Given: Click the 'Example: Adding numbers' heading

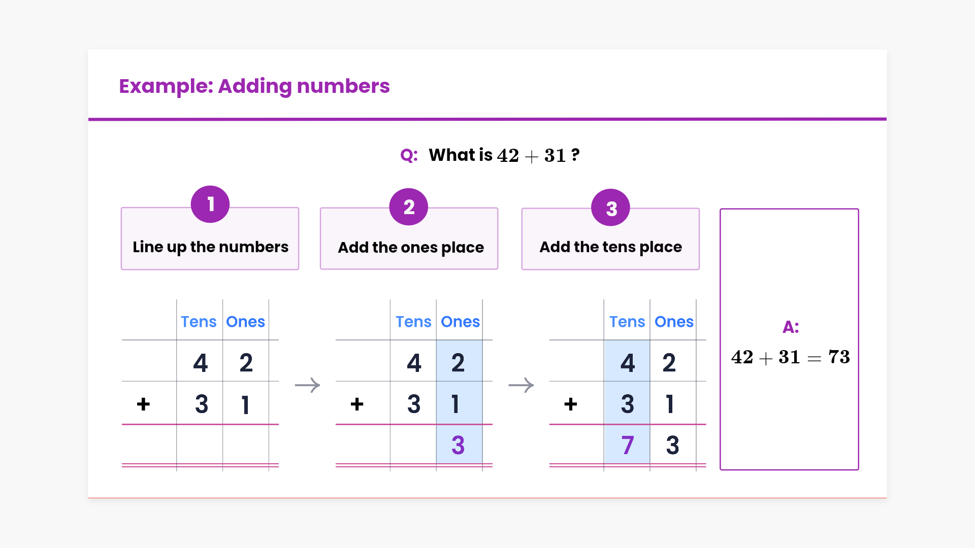Looking at the screenshot, I should pyautogui.click(x=254, y=86).
